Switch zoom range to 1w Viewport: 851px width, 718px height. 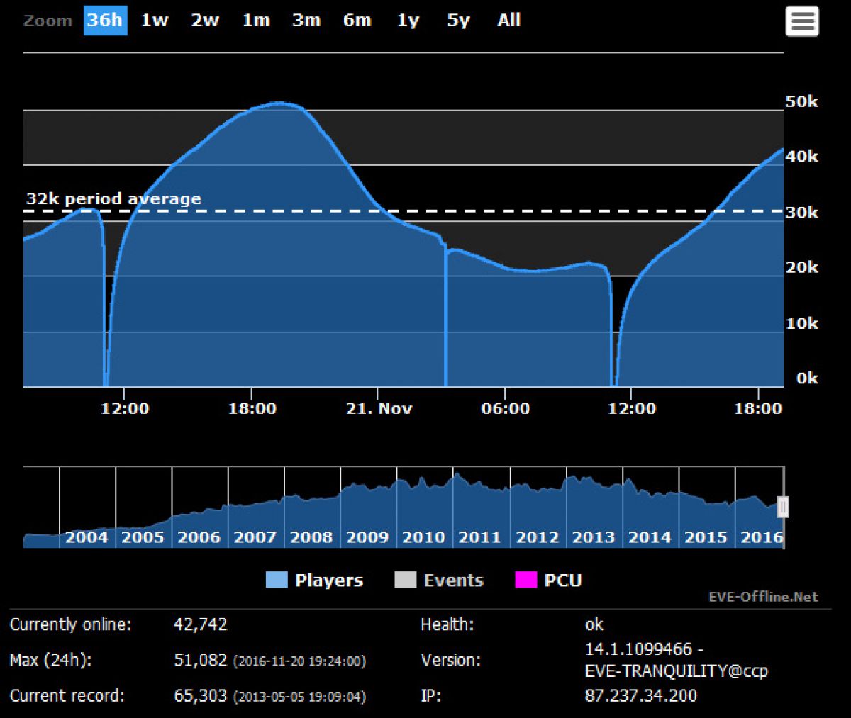[x=154, y=21]
